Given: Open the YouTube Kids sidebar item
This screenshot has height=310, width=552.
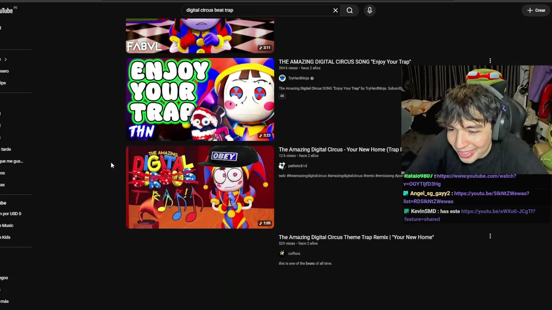Looking at the screenshot, I should coord(5,237).
